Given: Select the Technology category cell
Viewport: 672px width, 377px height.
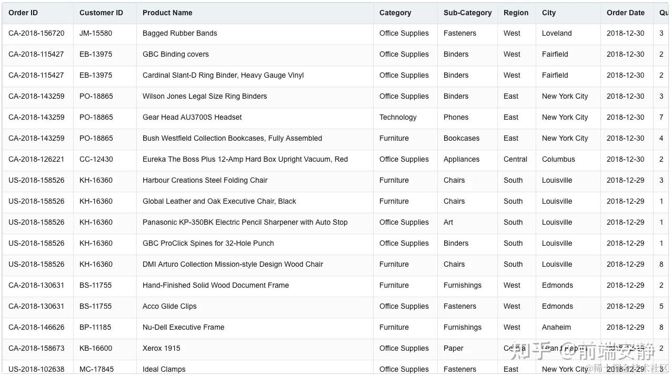Looking at the screenshot, I should click(x=398, y=117).
